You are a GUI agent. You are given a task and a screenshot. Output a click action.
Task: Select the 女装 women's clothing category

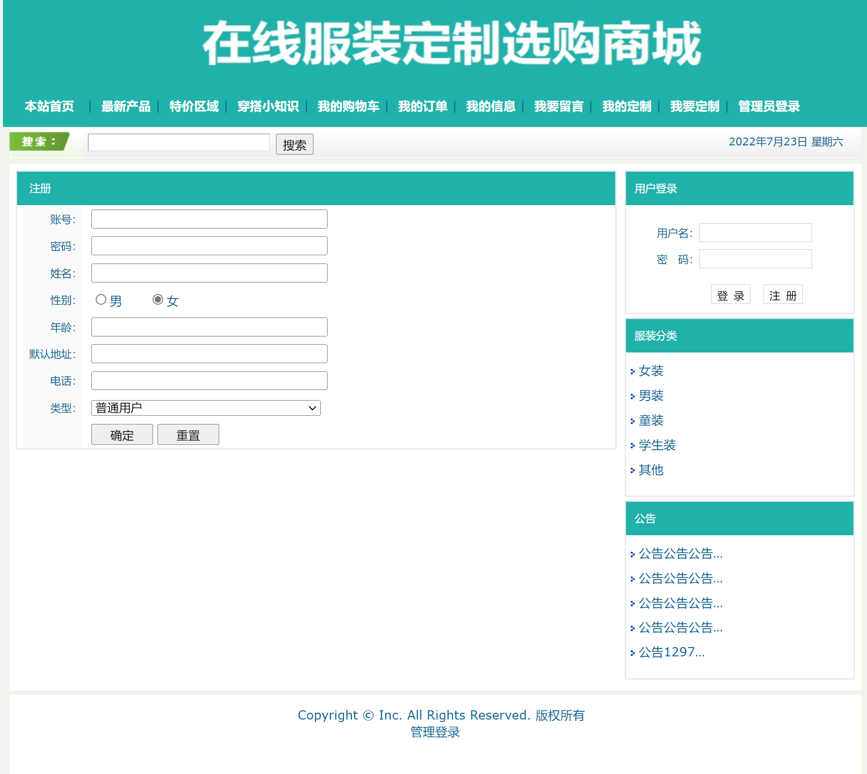pos(651,371)
